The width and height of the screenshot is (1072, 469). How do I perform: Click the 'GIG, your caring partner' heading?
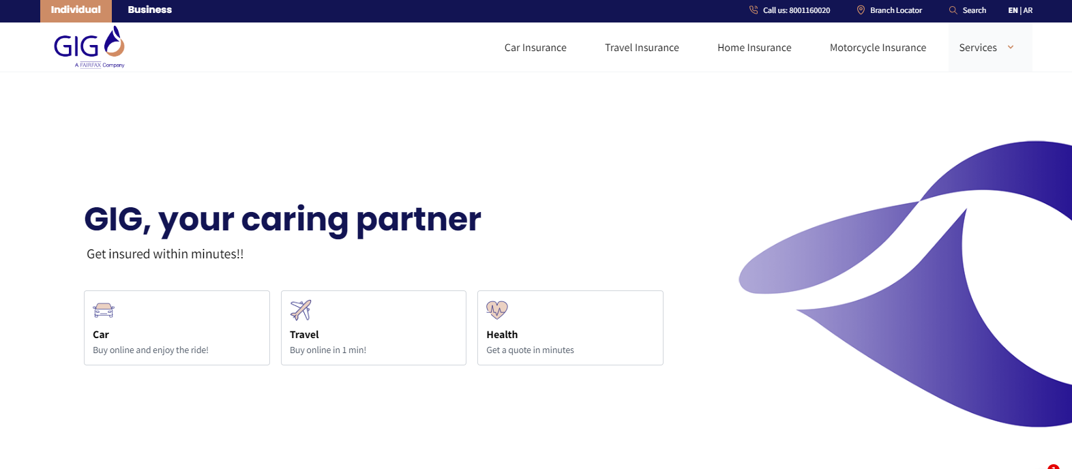click(282, 220)
